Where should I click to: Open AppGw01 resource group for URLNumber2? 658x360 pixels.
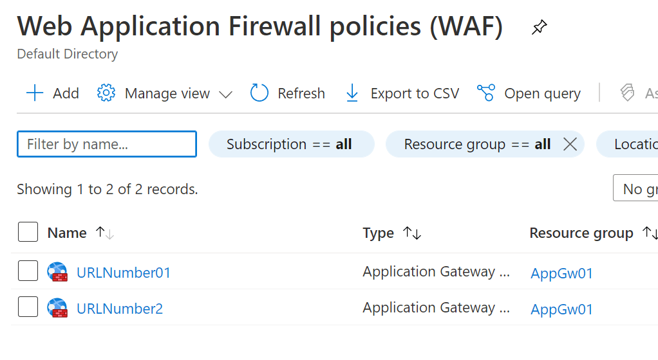click(x=561, y=309)
